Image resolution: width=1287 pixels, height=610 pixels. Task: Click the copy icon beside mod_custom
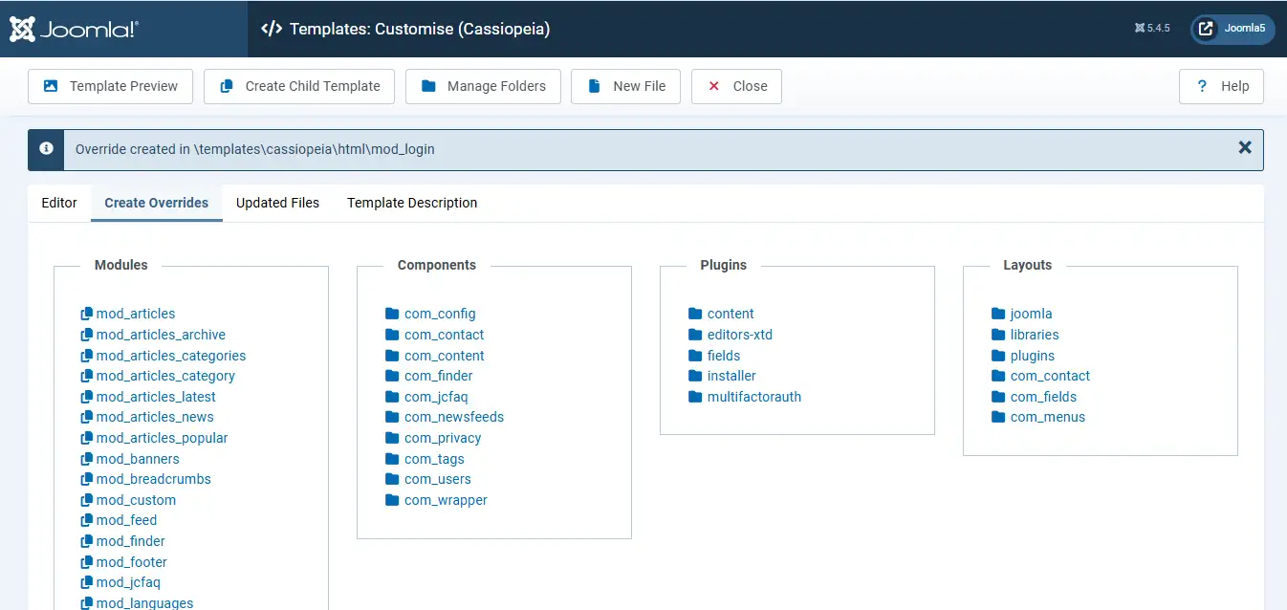point(87,500)
